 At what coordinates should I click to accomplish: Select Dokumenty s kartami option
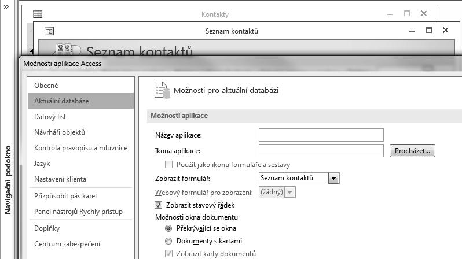(168, 241)
